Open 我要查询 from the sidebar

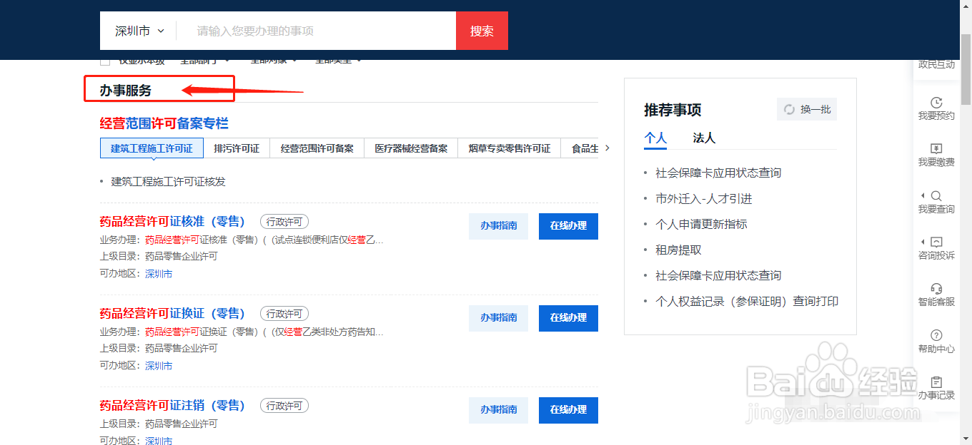[936, 200]
